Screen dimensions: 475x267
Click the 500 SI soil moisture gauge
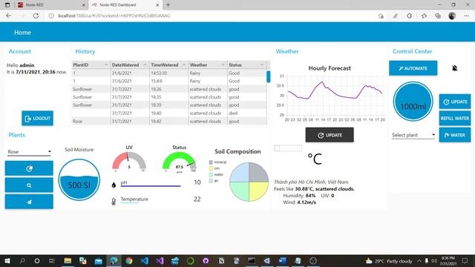coord(79,179)
